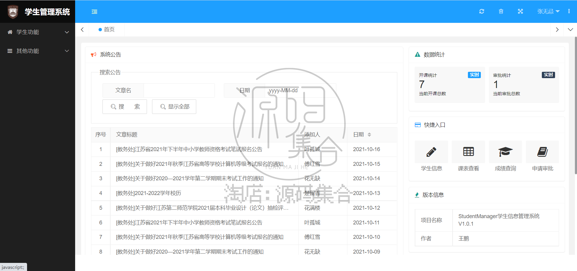Screen dimensions: 577x271
Task: Click the 课表查看 shortcut label
Action: [468, 169]
